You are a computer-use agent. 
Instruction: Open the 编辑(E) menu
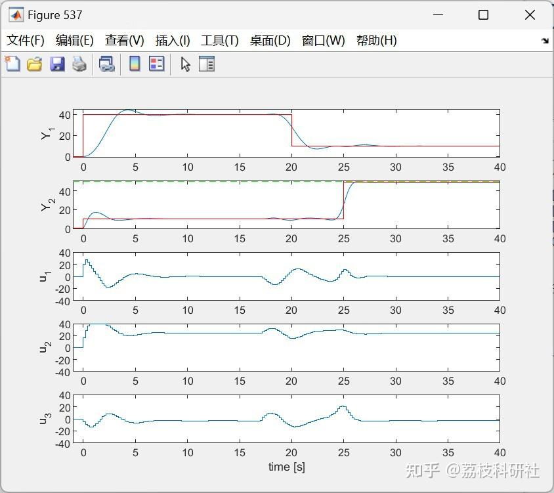[x=75, y=40]
